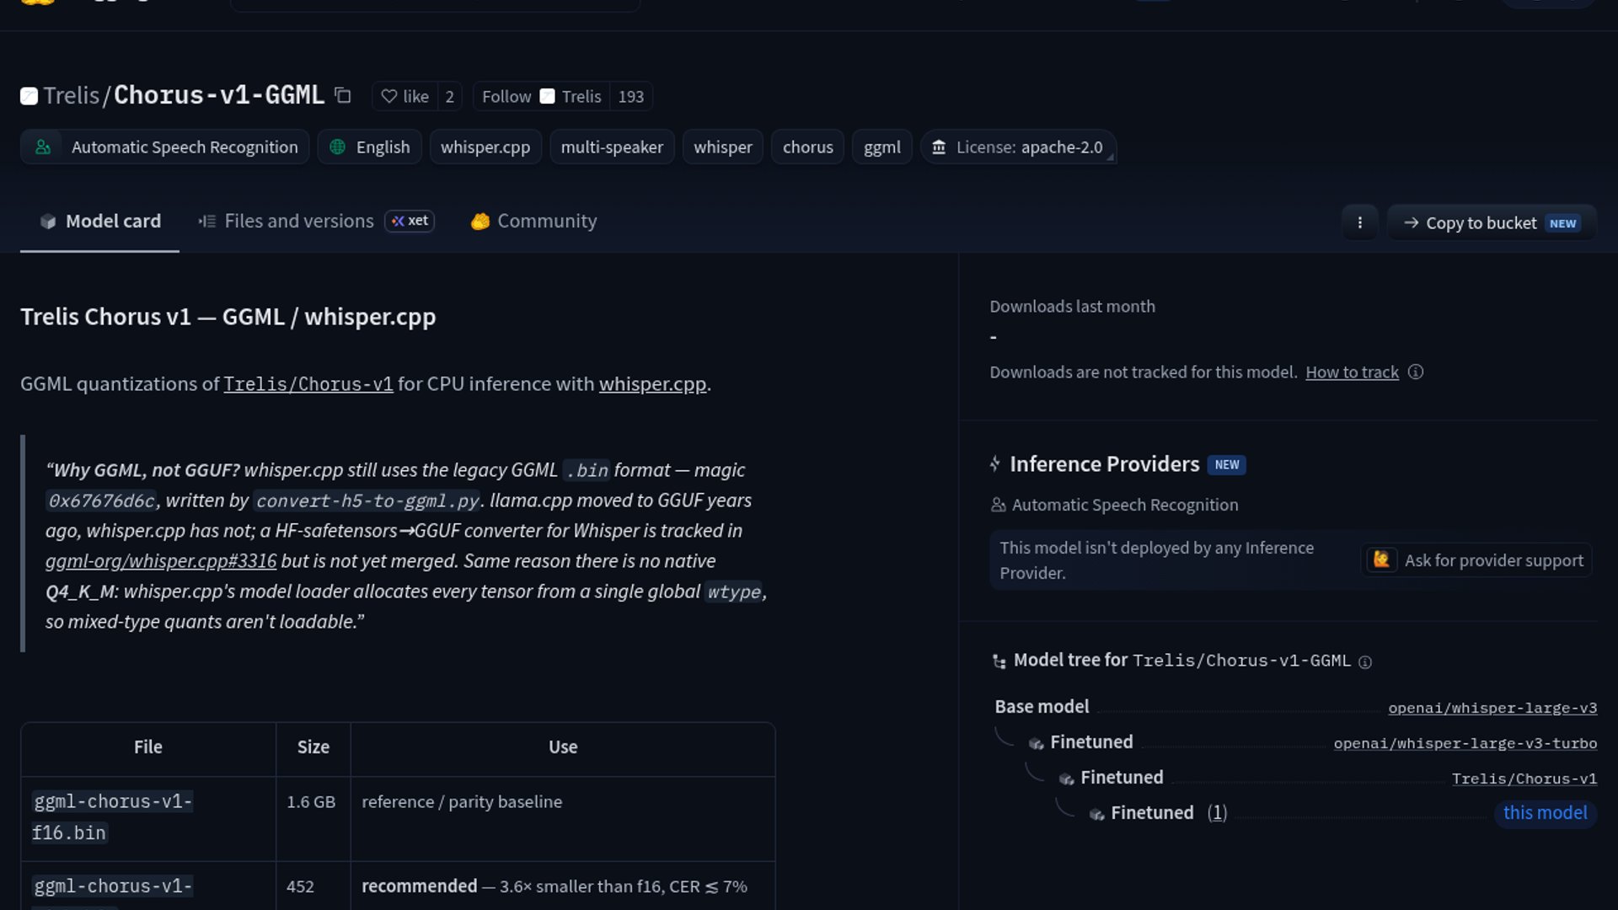Open the openai/whisper-large-v3 base model link
1618x910 pixels.
1492,708
